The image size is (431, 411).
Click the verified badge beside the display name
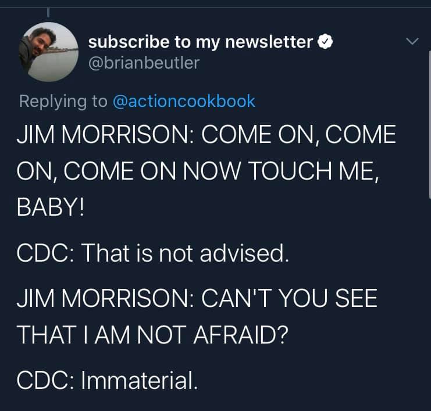point(325,42)
